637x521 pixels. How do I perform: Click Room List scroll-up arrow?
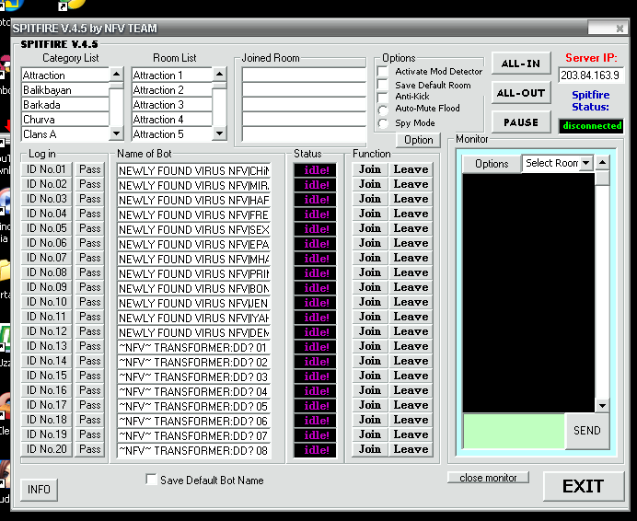point(219,75)
